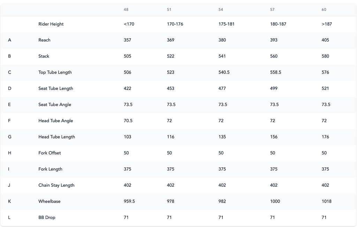Select the size 54 column header
This screenshot has height=227, width=357.
coord(221,9)
